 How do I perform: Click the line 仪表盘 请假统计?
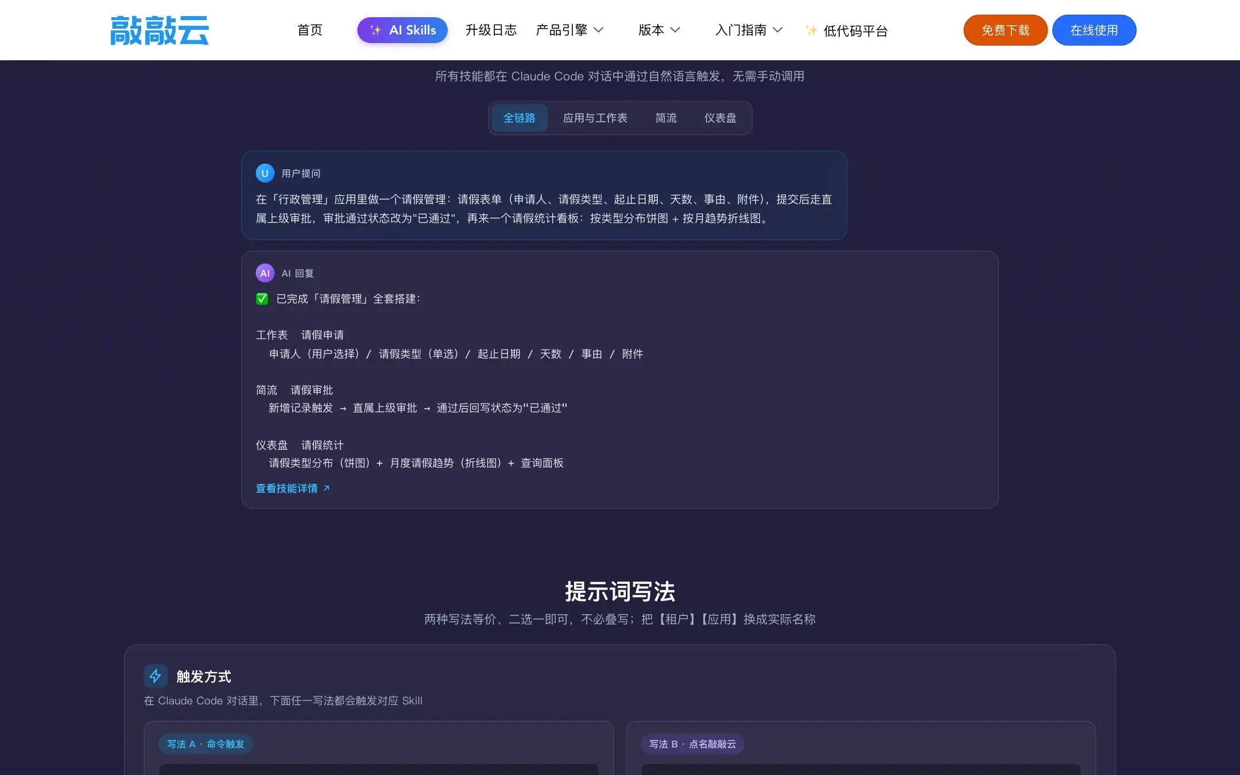300,445
